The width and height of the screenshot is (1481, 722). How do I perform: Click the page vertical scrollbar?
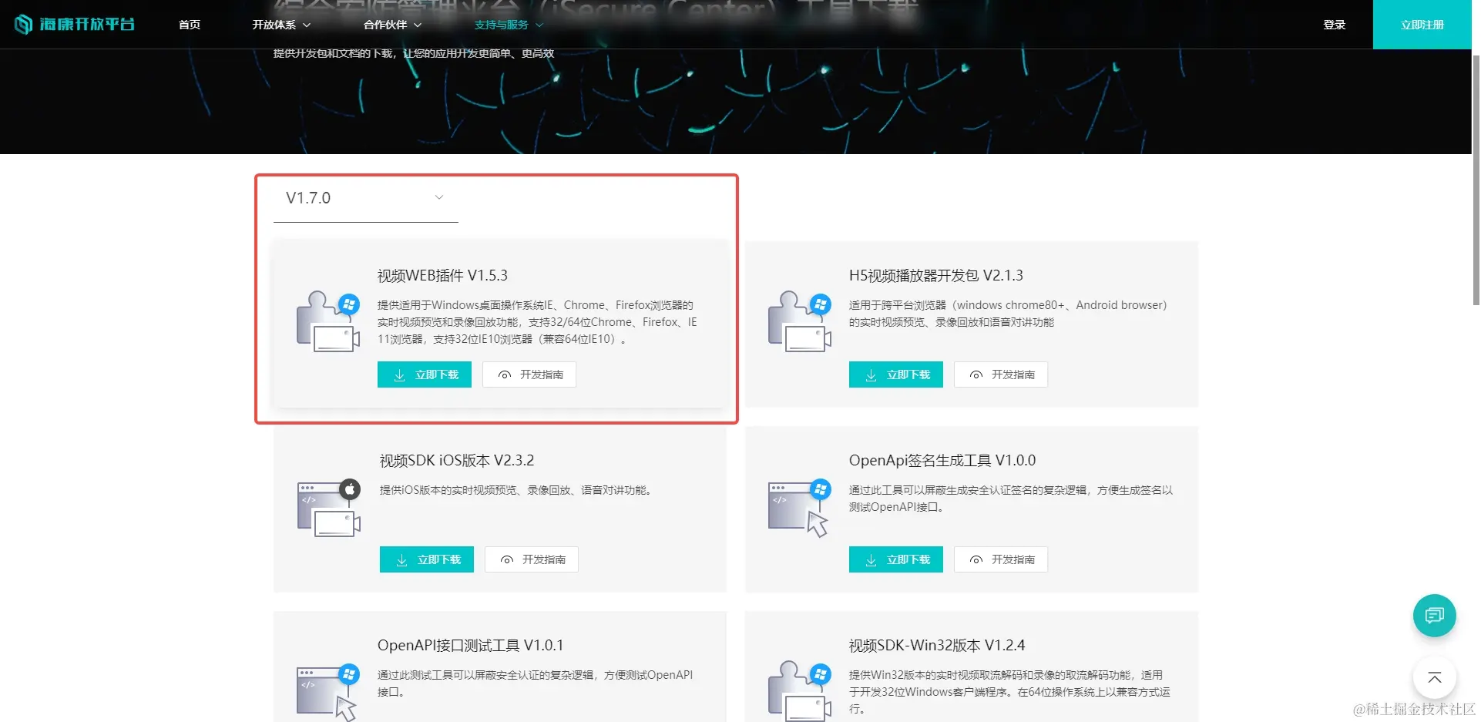1476,181
